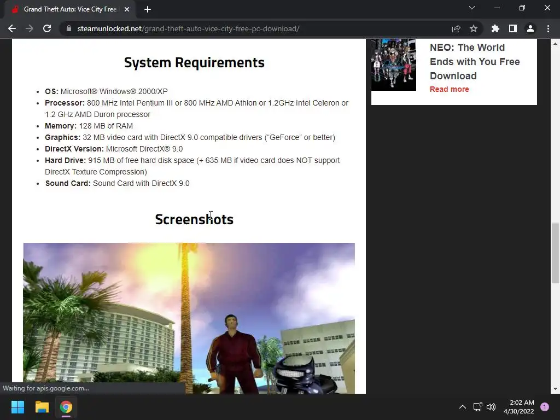Click the System Requirements heading
This screenshot has height=420, width=560.
(194, 62)
